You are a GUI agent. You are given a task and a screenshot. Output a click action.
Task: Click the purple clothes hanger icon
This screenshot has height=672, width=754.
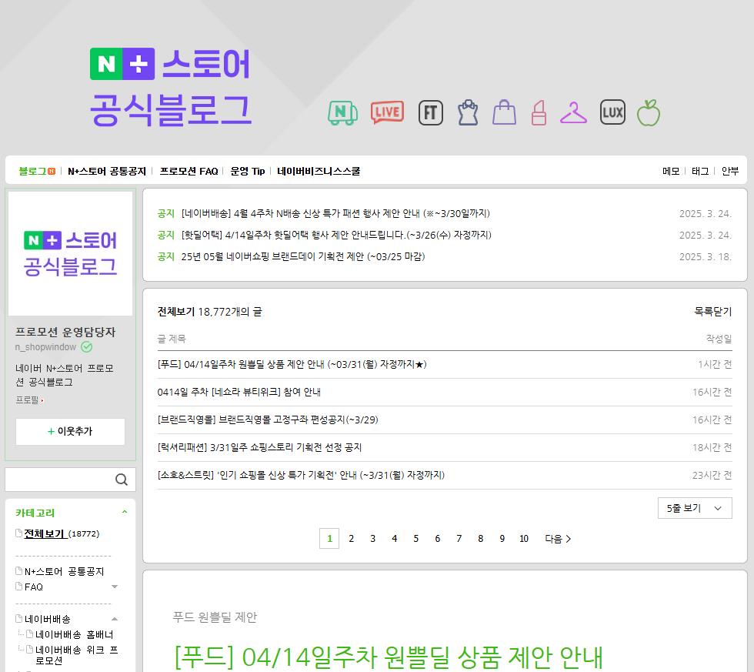(574, 112)
